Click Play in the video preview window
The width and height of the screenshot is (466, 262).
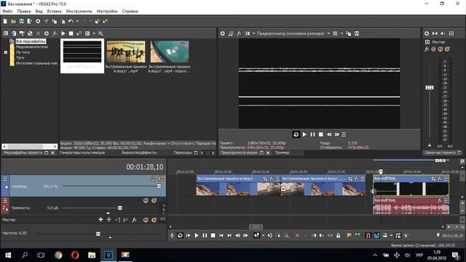point(304,135)
